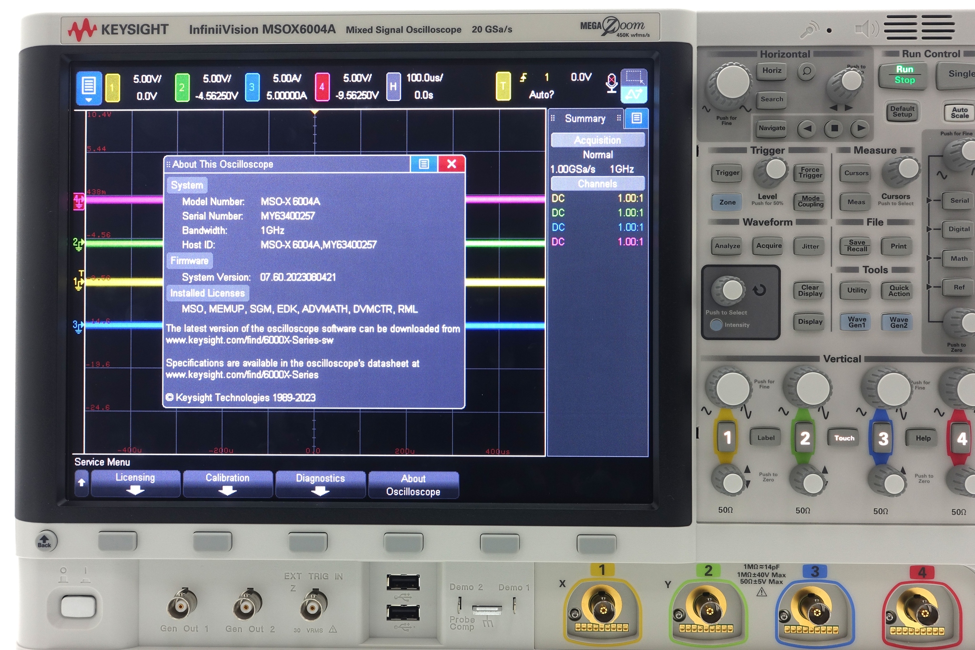Click the Jitter key

pos(810,247)
